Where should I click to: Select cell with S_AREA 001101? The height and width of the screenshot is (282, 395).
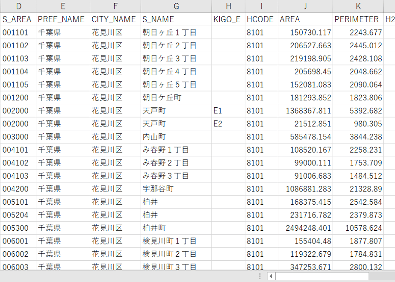pos(18,32)
